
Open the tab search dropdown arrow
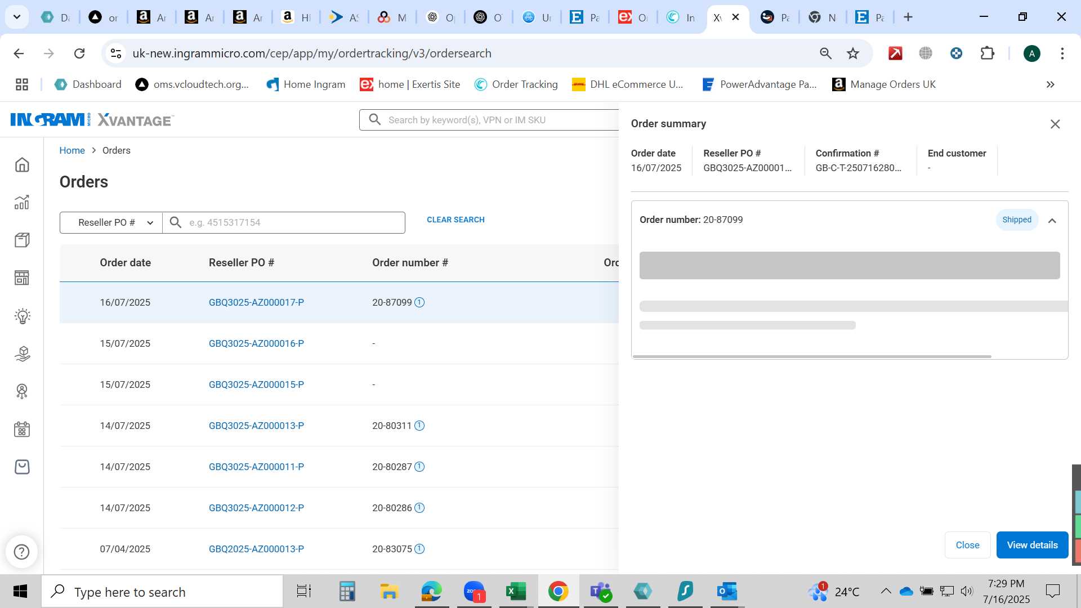[17, 17]
